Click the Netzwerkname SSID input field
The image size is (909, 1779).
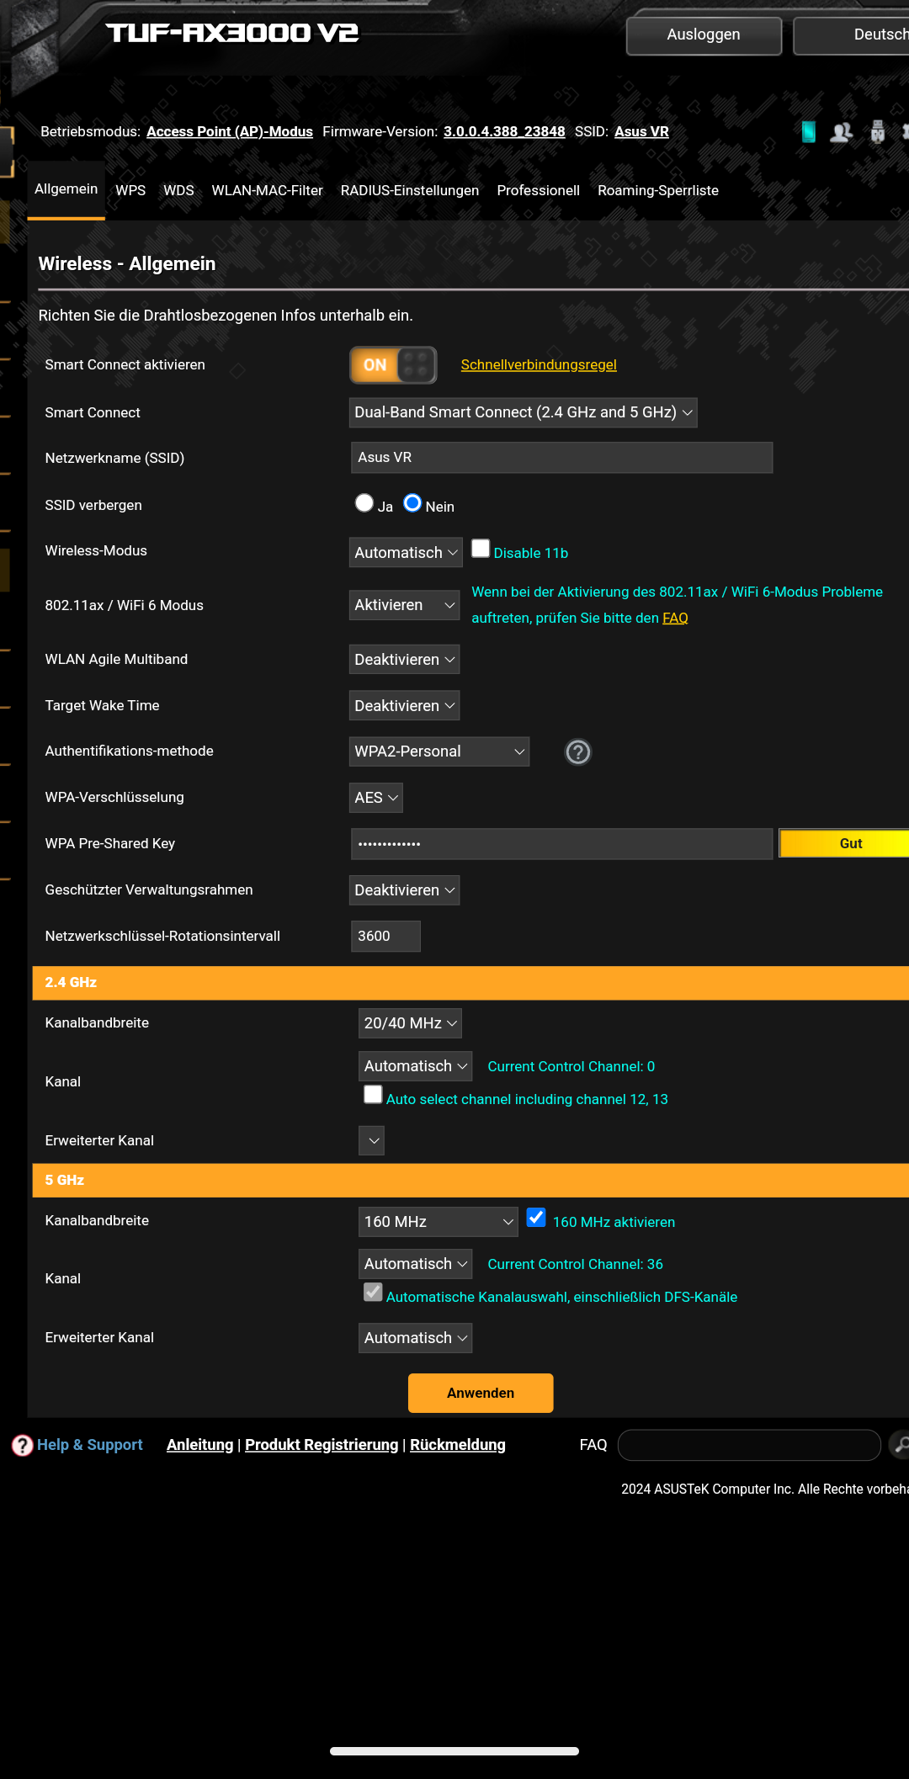(561, 458)
